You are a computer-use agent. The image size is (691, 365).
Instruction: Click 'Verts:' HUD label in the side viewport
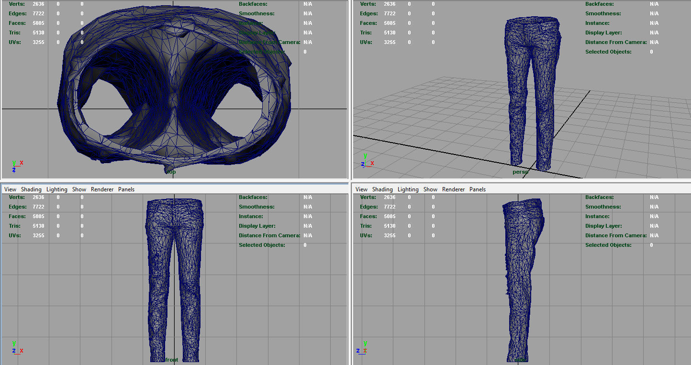tap(368, 197)
